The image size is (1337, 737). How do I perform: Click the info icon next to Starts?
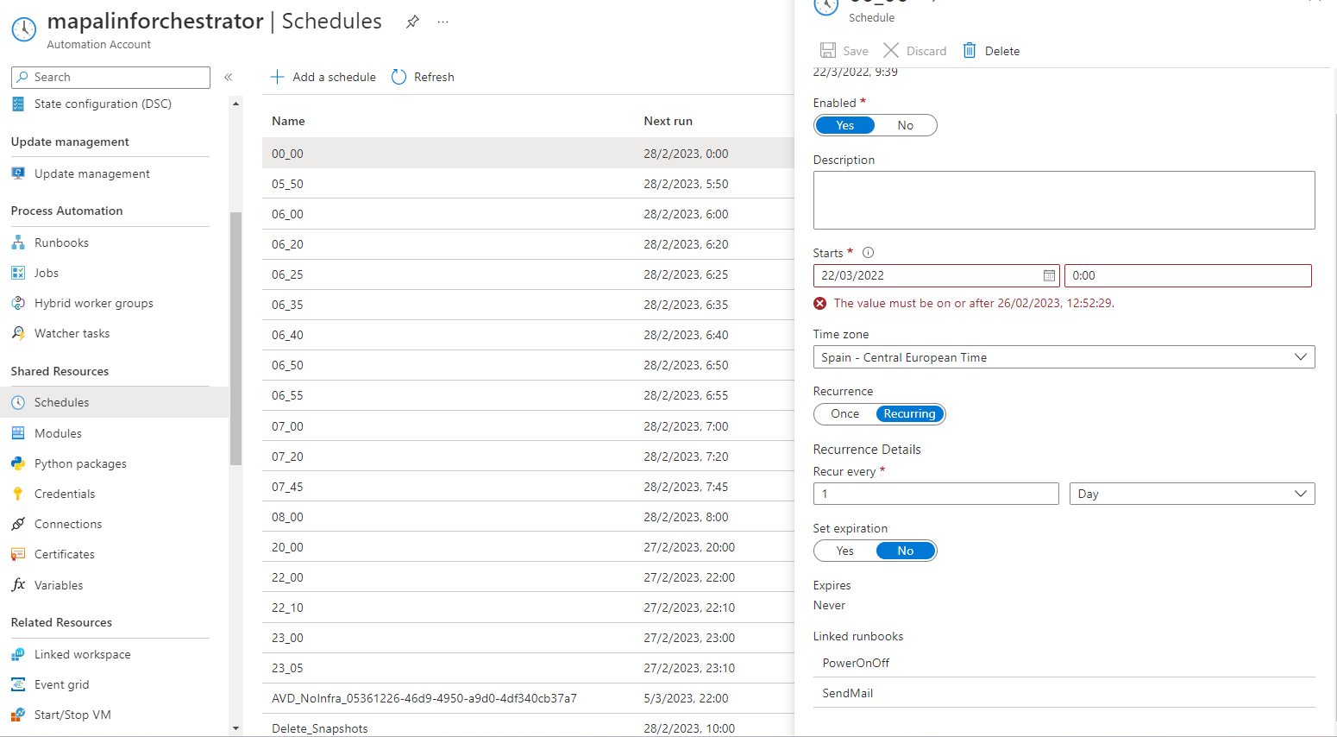point(868,253)
